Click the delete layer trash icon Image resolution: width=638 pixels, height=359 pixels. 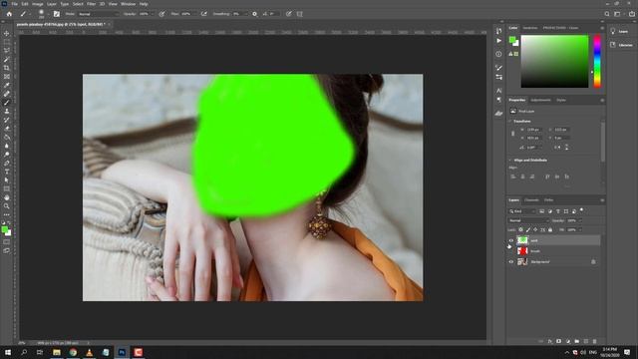(x=594, y=341)
